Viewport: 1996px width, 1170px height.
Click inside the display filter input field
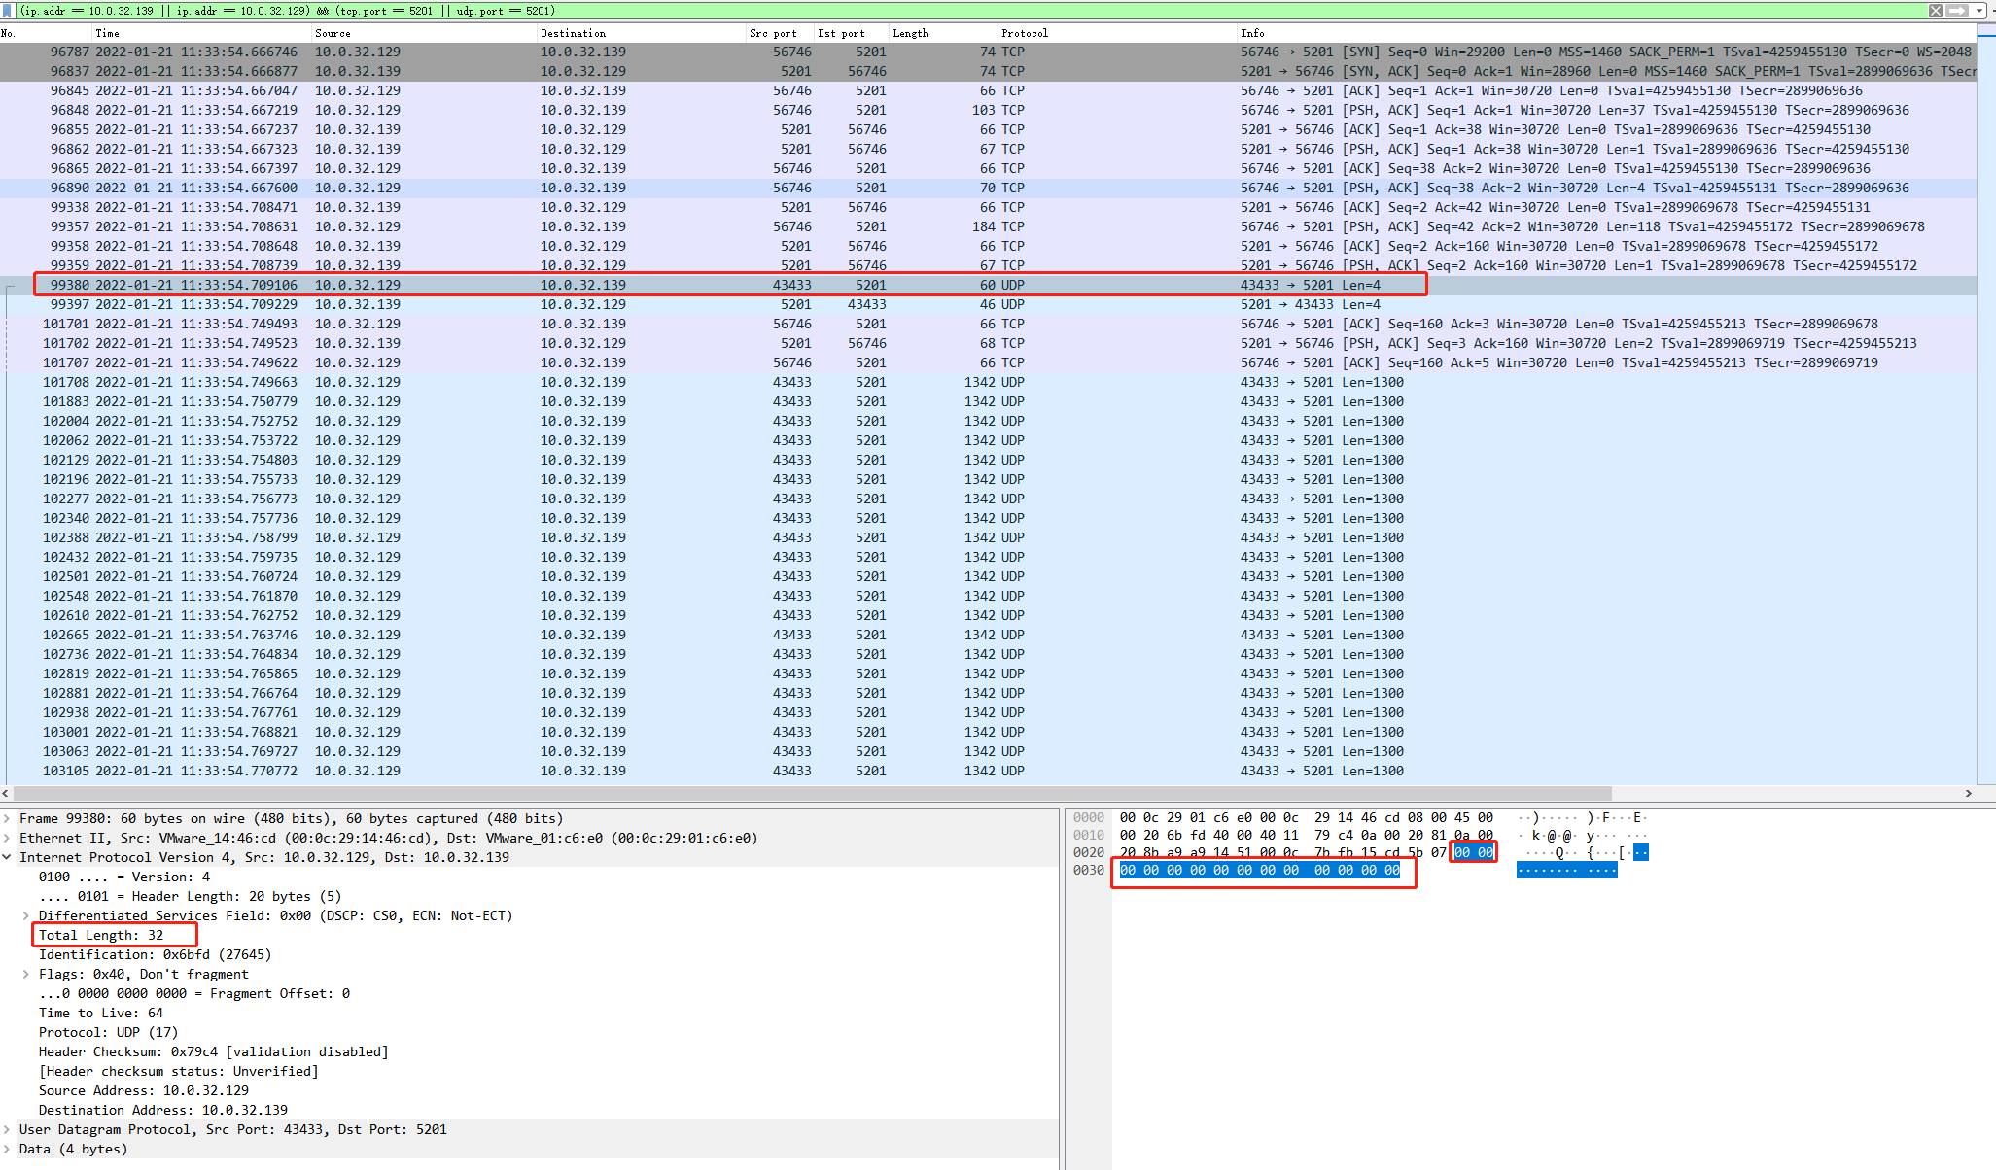click(972, 11)
